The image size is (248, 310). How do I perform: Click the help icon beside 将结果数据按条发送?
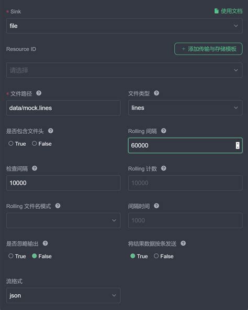coord(183,243)
